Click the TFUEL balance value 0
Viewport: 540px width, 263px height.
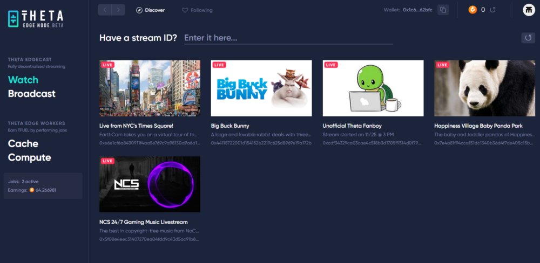click(483, 10)
